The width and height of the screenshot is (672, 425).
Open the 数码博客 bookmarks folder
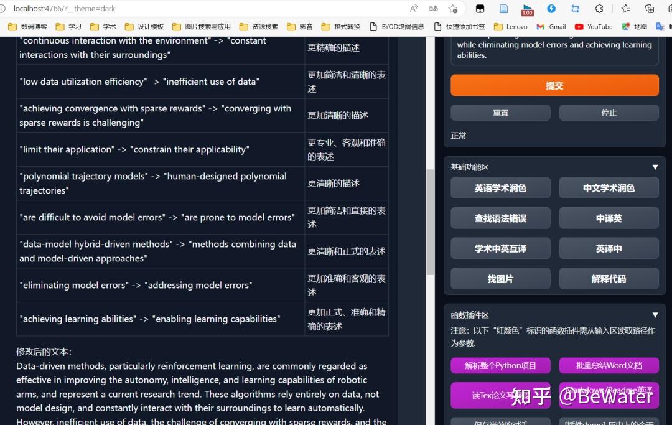click(x=27, y=27)
